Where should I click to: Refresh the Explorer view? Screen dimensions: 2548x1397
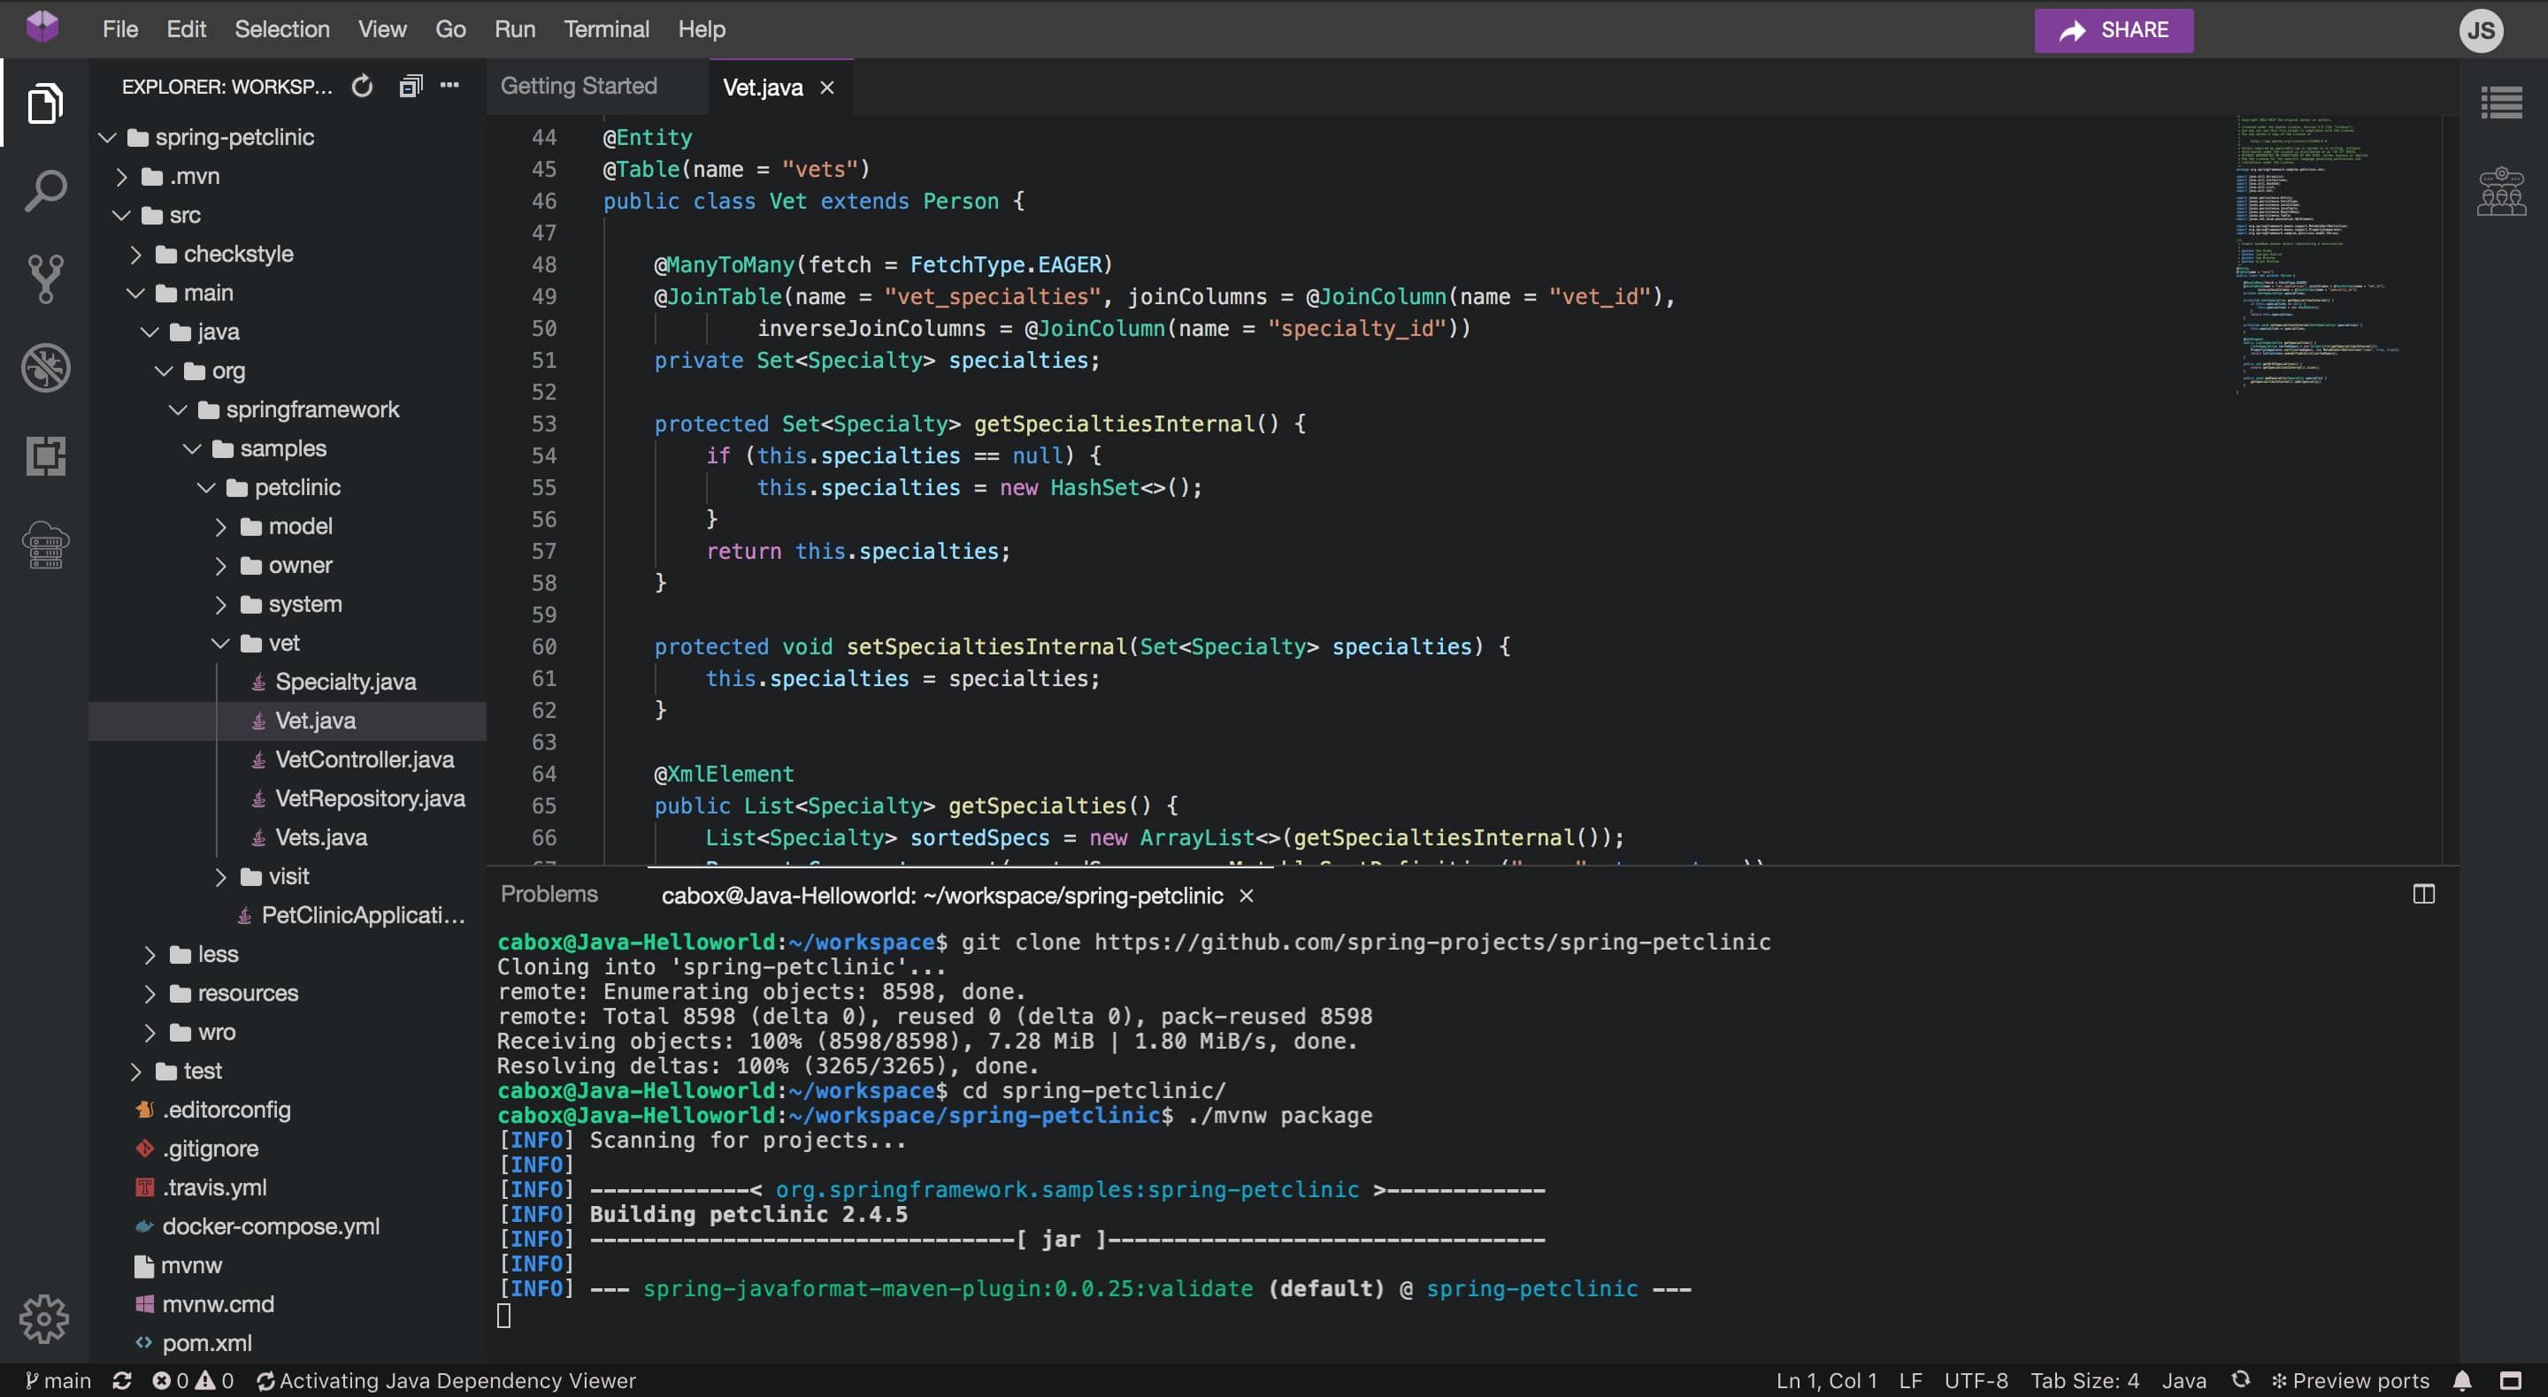[362, 86]
